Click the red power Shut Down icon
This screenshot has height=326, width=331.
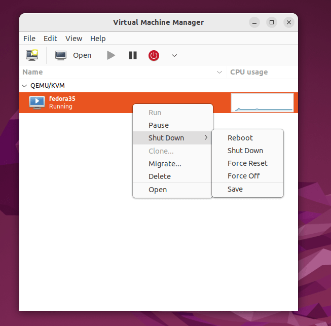click(154, 56)
